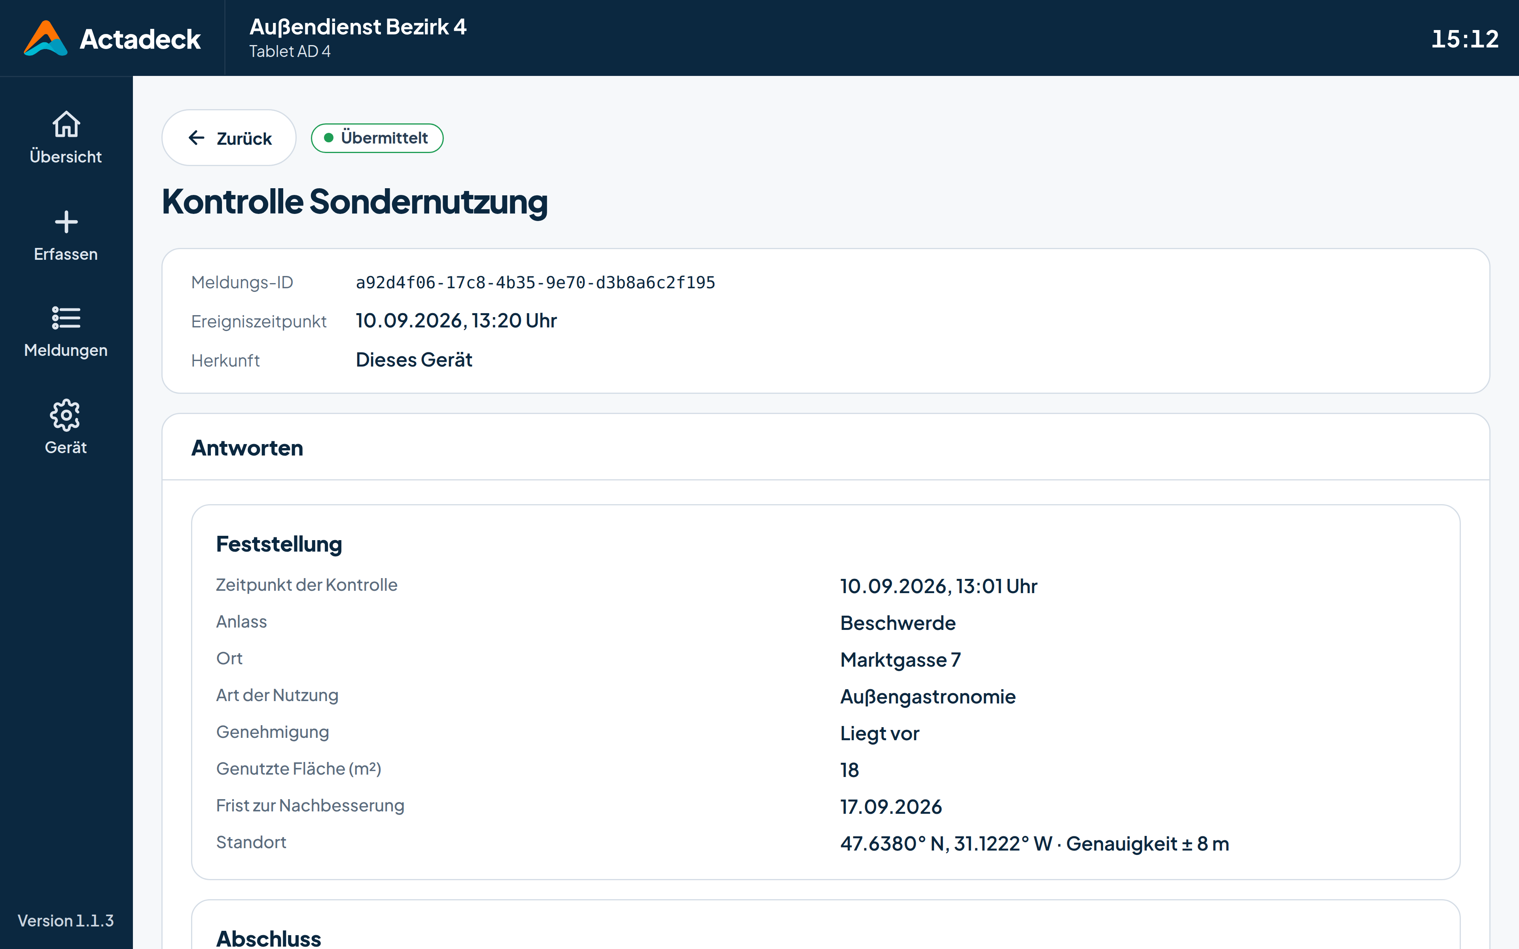Click the Zeitpunkt der Kontrolle label
The width and height of the screenshot is (1519, 949).
click(306, 585)
